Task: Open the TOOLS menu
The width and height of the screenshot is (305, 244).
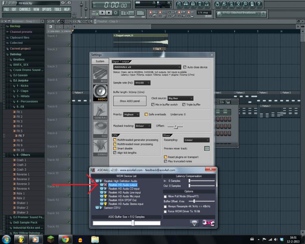Action: tap(58, 9)
